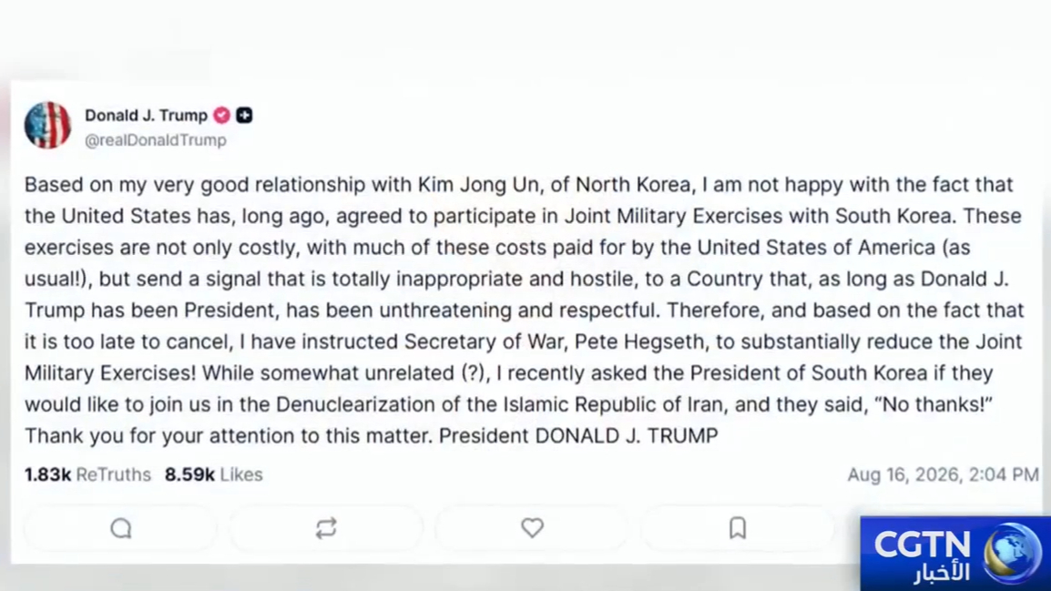Image resolution: width=1051 pixels, height=591 pixels.
Task: Click the reply speech bubble icon
Action: coord(120,529)
